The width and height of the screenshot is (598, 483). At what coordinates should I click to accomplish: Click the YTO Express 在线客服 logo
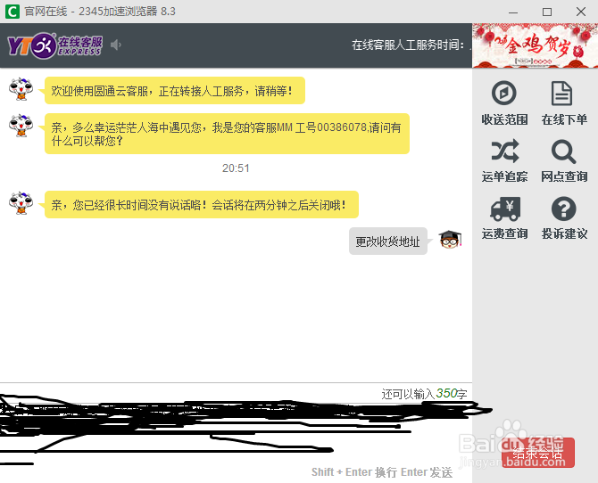54,45
